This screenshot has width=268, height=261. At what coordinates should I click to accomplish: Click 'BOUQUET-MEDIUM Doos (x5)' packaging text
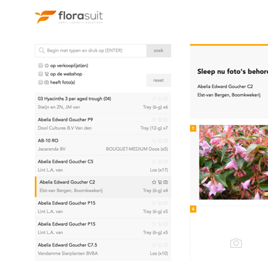[x=137, y=149]
